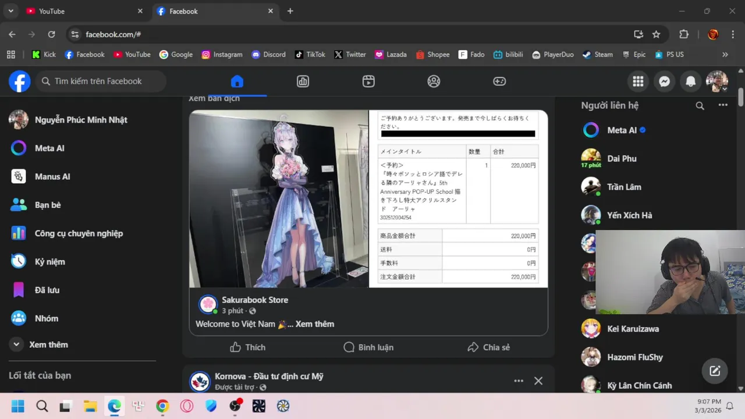Open the professional dashboard chart icon
This screenshot has width=745, height=419.
pos(303,81)
